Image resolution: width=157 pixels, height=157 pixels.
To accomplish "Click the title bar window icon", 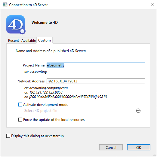I will (x=5, y=5).
